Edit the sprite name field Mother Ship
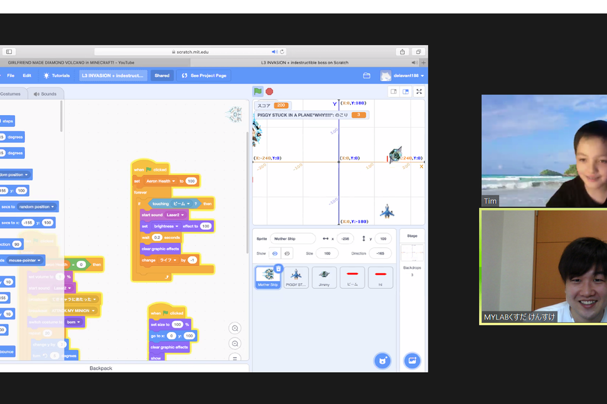The height and width of the screenshot is (404, 607). (293, 239)
